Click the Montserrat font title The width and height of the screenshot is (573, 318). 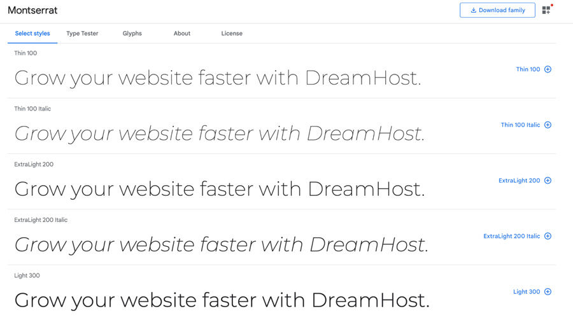coord(32,10)
